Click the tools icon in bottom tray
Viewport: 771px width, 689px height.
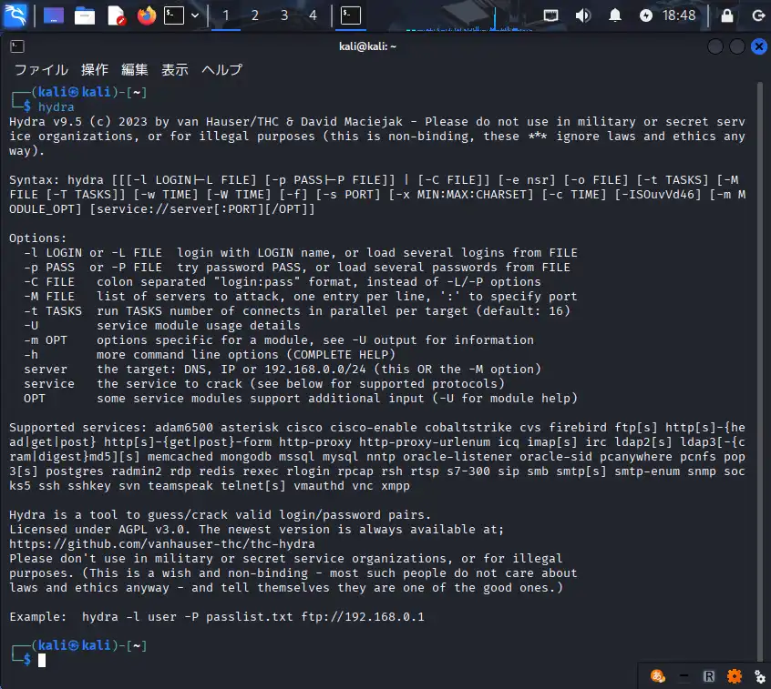coord(760,676)
